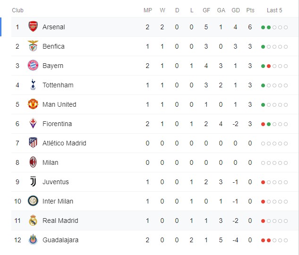Click the AC Milan crest
This screenshot has width=299, height=255.
coord(33,162)
